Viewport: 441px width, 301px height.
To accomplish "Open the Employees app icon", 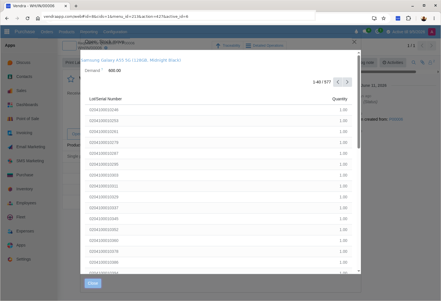I will [10, 203].
